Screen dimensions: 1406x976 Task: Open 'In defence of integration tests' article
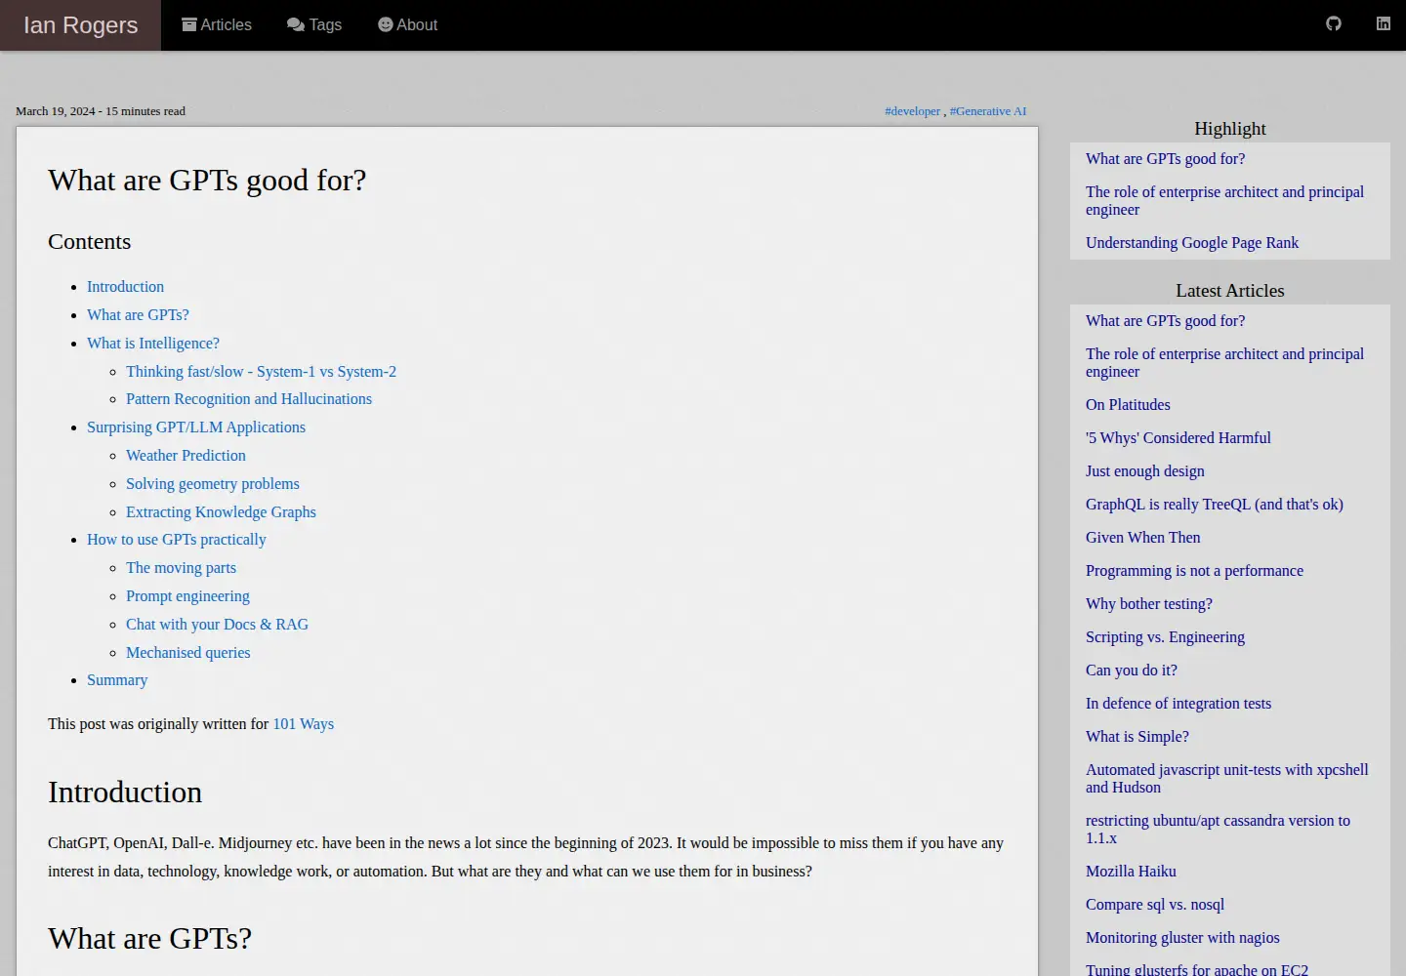(1179, 704)
